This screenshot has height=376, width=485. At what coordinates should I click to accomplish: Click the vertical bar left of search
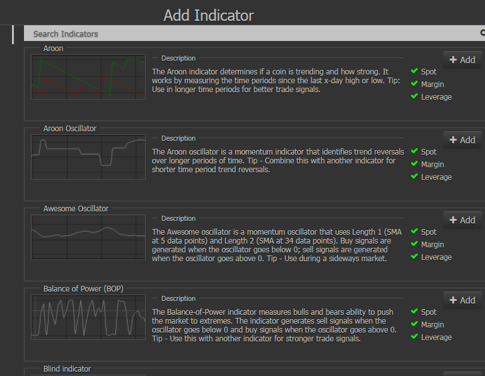tap(13, 35)
